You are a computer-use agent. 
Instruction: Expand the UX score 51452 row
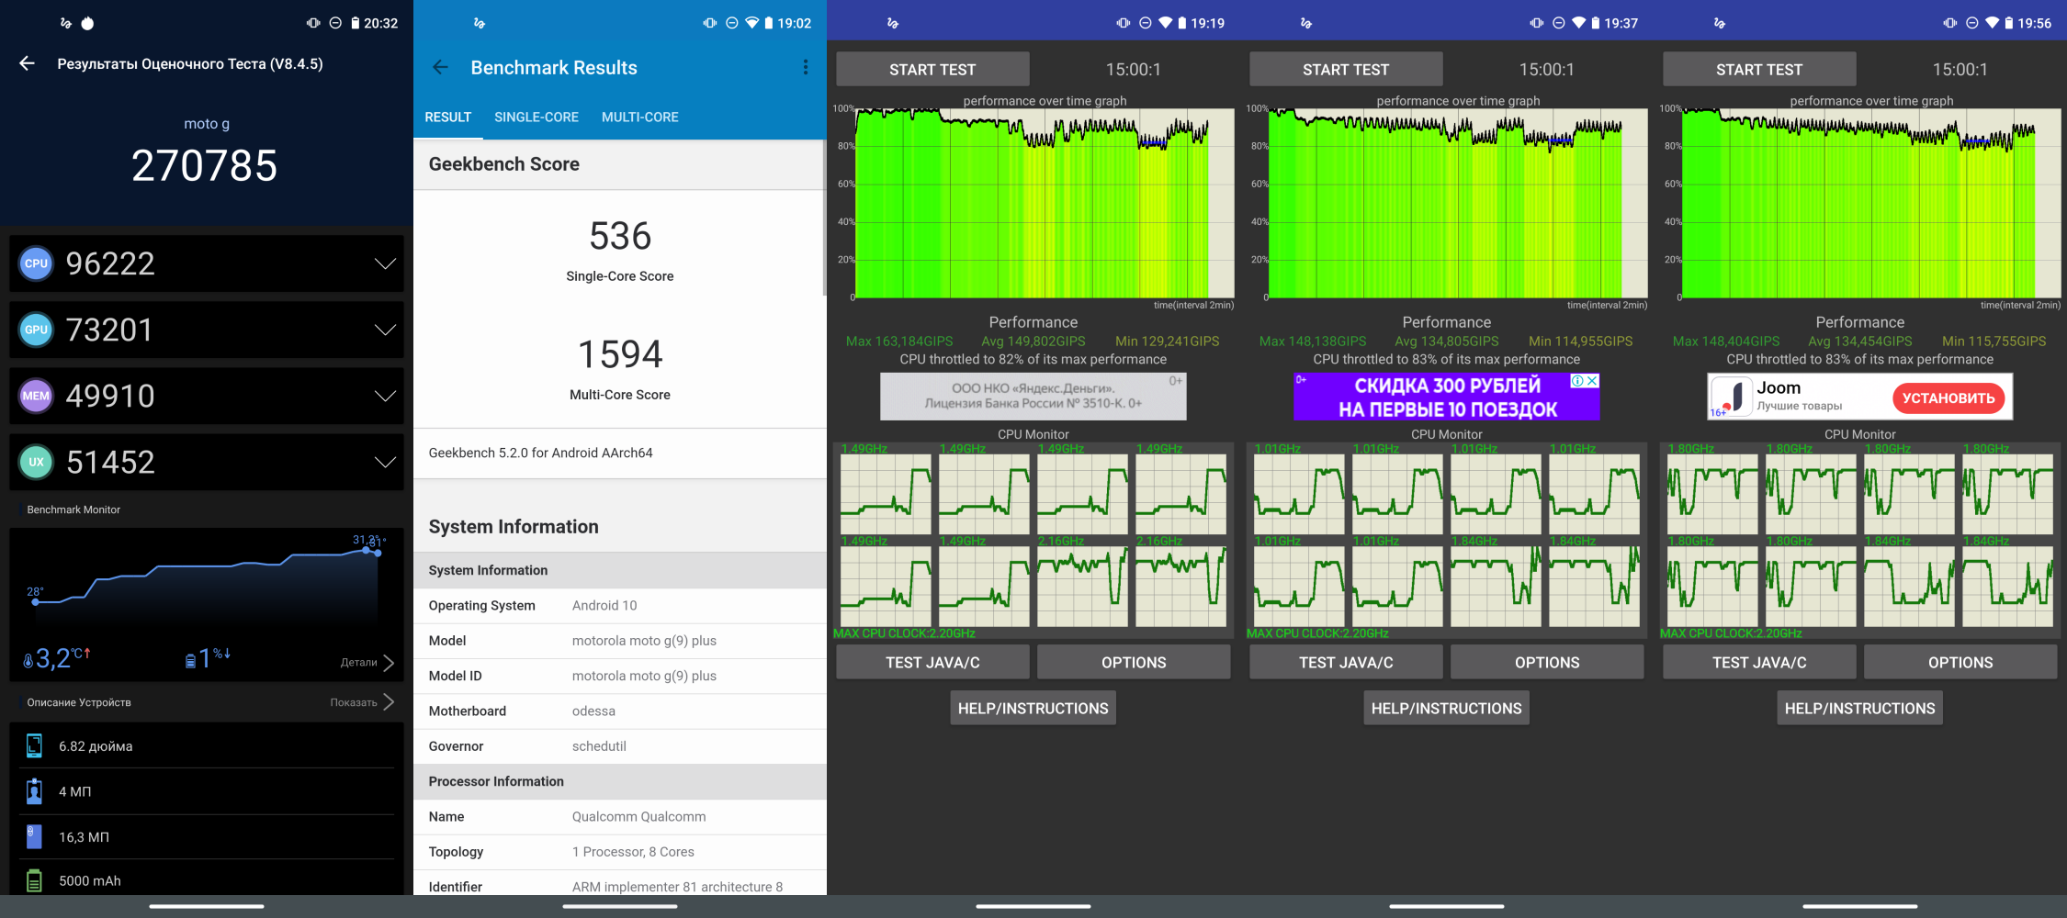[207, 462]
